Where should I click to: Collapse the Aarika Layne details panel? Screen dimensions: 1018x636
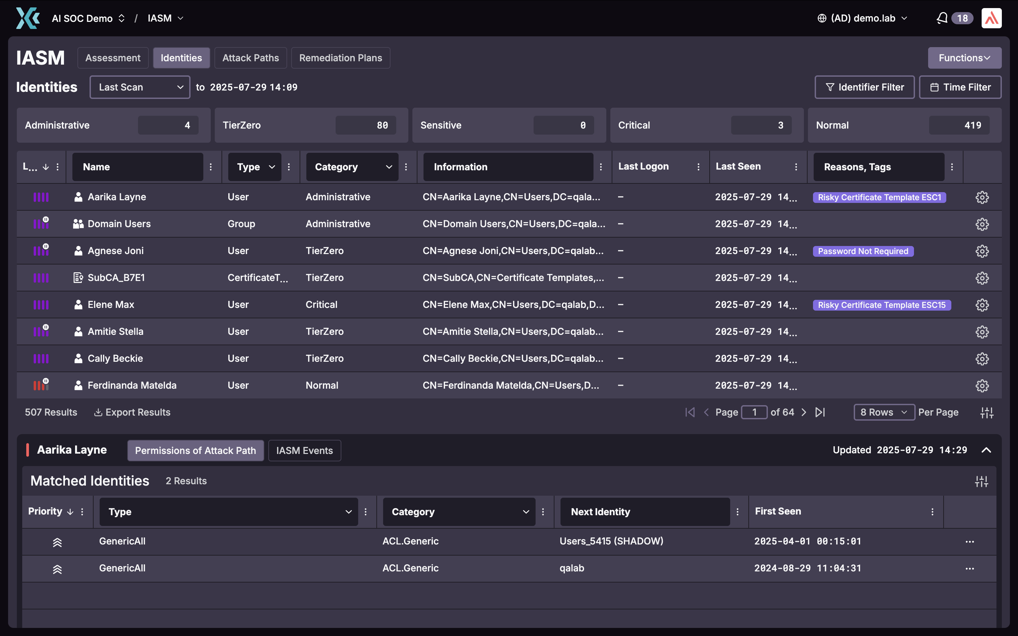pyautogui.click(x=986, y=450)
